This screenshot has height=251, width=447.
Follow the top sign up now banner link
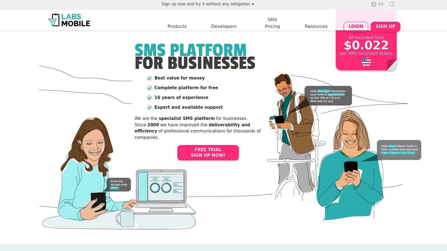pyautogui.click(x=208, y=4)
